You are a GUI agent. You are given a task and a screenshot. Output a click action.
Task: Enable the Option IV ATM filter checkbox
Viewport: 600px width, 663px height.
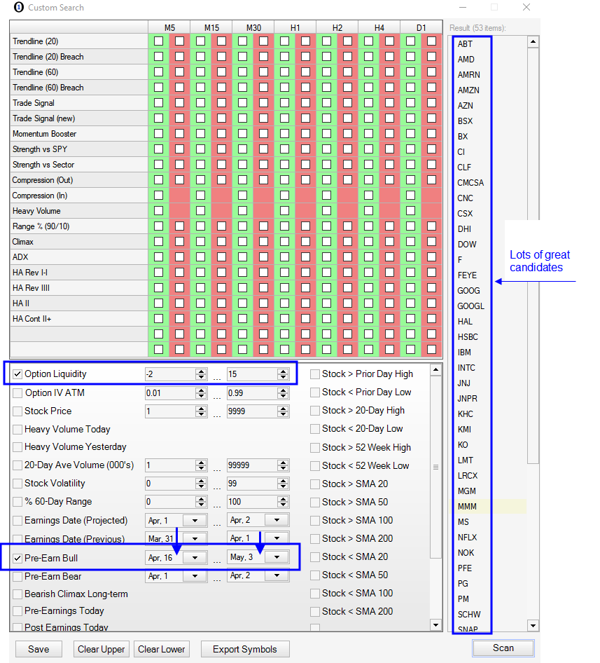pyautogui.click(x=18, y=392)
